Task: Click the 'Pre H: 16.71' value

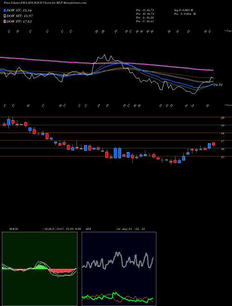Action: click(x=146, y=14)
